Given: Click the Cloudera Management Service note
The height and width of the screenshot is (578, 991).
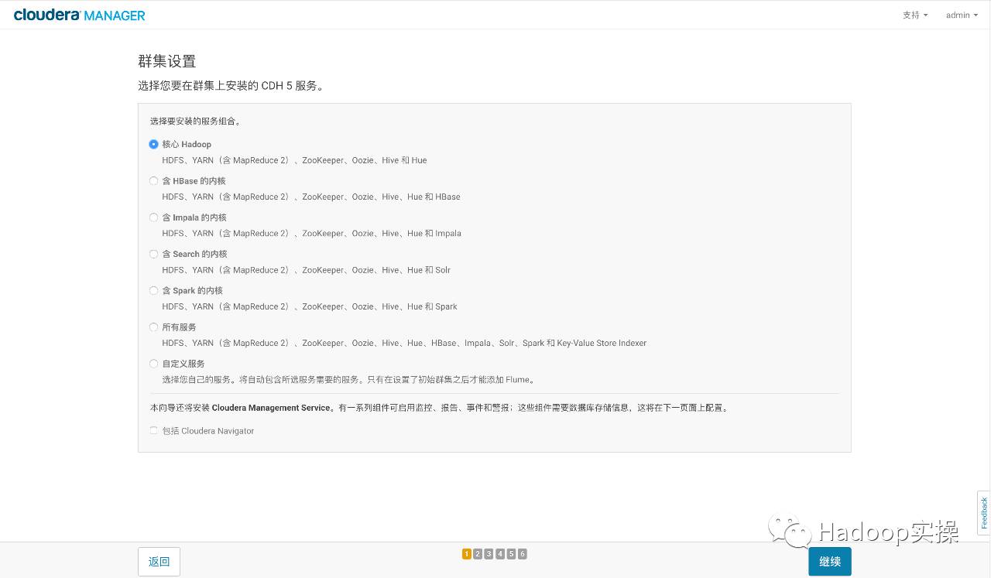Looking at the screenshot, I should coord(440,408).
